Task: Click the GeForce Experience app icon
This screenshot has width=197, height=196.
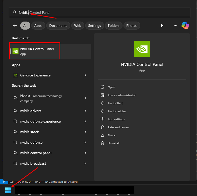Action: (15, 75)
